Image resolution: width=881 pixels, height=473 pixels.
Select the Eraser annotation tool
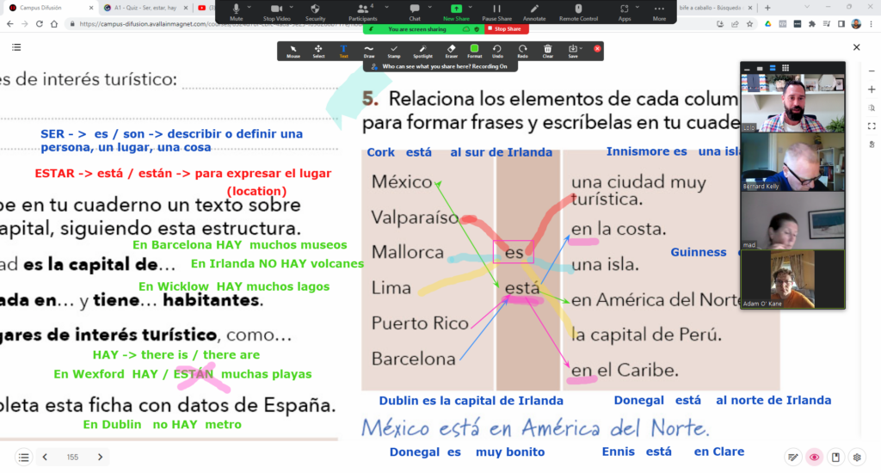click(x=451, y=51)
